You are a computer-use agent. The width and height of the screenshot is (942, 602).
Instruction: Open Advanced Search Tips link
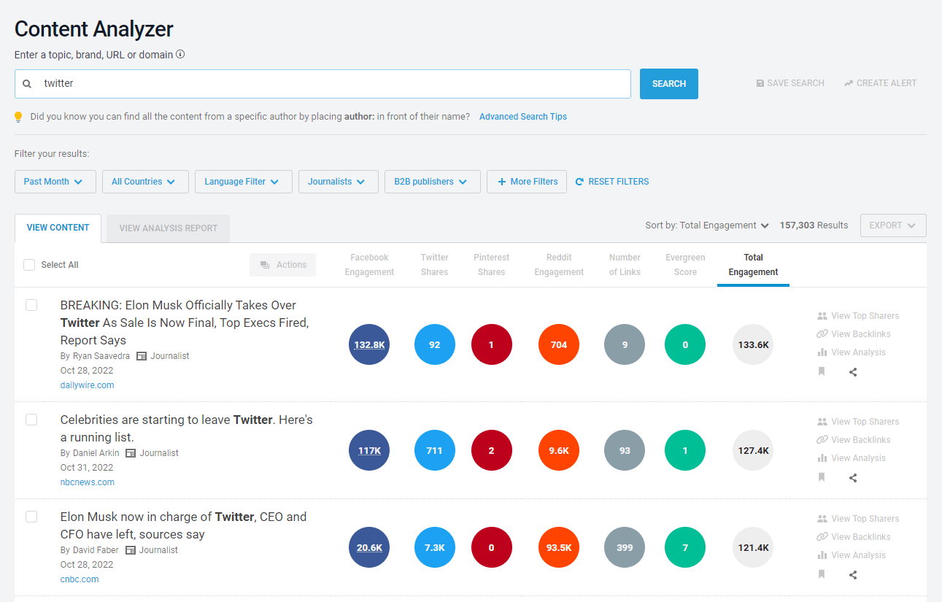click(x=523, y=117)
